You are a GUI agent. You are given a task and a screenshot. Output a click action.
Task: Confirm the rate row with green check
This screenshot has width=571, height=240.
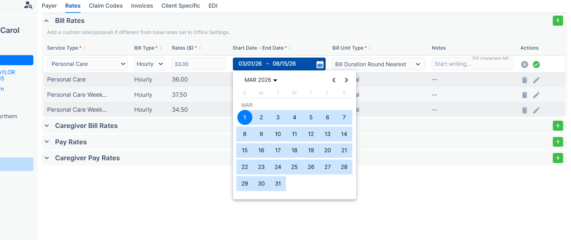[536, 64]
